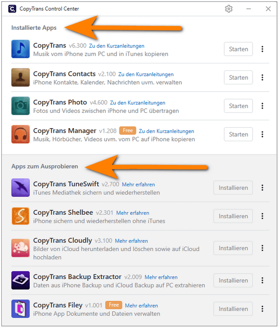Click description 'iPhone sichern und wiederherstellen ohne iTunes'

[x=99, y=221]
